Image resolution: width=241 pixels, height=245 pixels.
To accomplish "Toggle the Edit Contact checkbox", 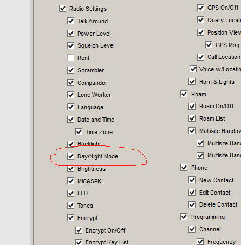I will click(x=192, y=193).
